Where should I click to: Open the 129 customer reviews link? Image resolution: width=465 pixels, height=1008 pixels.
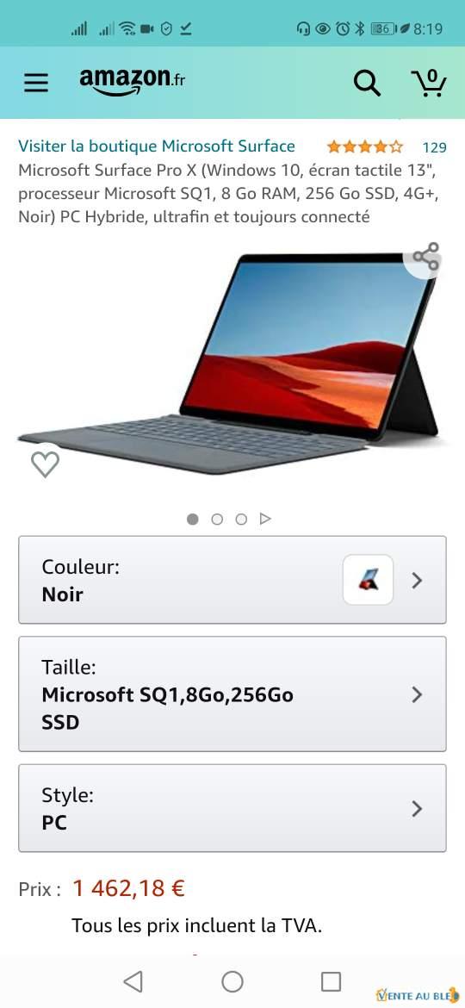pyautogui.click(x=434, y=147)
